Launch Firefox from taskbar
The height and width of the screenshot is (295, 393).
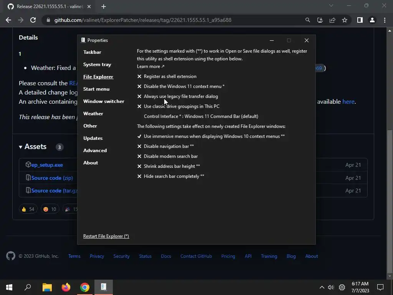[x=66, y=287]
